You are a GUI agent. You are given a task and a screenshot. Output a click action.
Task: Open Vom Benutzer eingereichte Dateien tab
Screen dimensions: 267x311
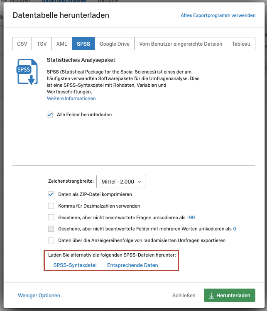pos(181,44)
